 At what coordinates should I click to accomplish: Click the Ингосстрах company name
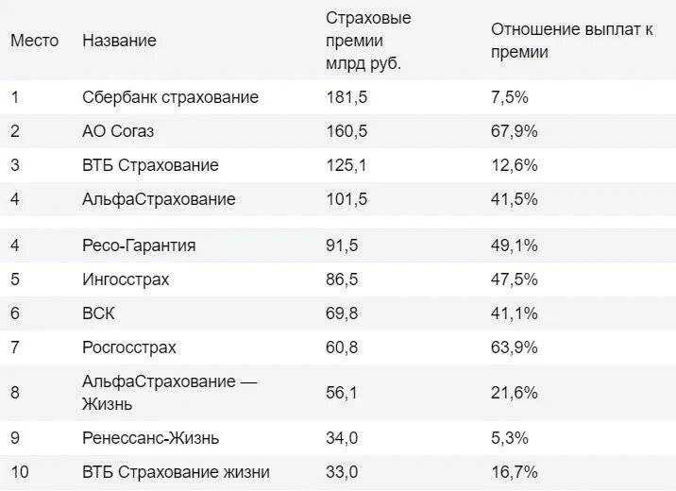[x=126, y=279]
